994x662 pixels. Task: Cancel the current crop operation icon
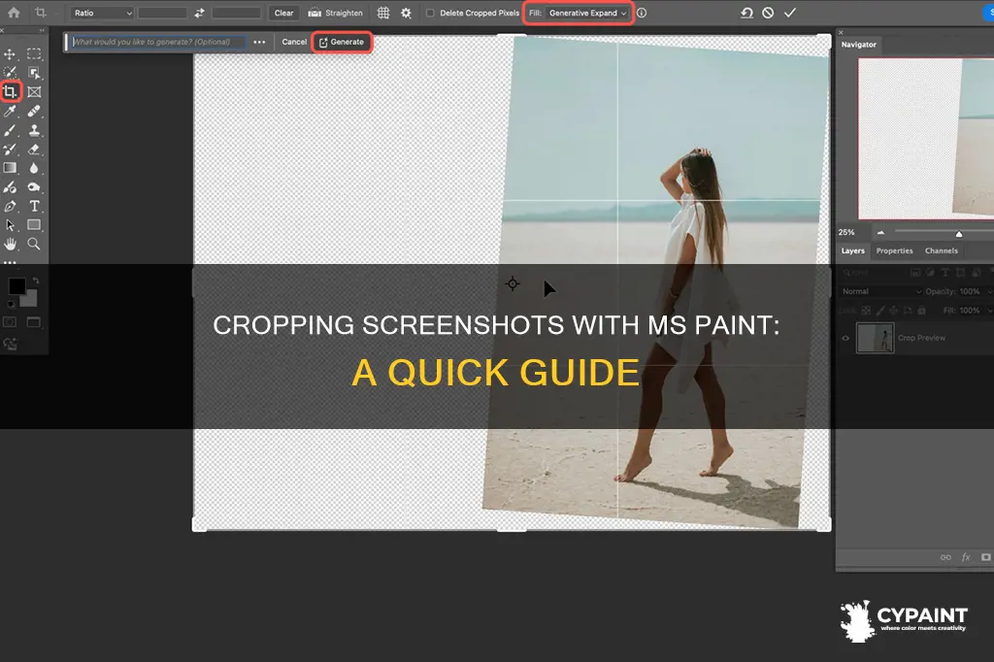768,13
